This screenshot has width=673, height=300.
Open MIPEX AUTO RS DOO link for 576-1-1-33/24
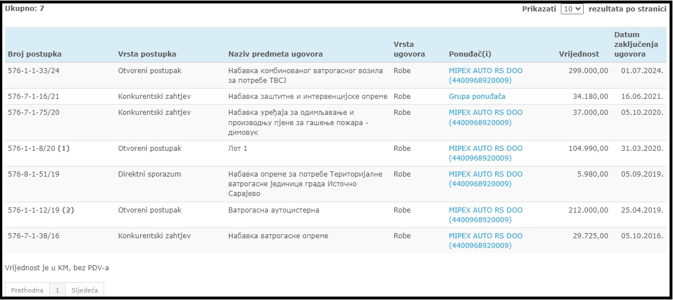[x=485, y=75]
